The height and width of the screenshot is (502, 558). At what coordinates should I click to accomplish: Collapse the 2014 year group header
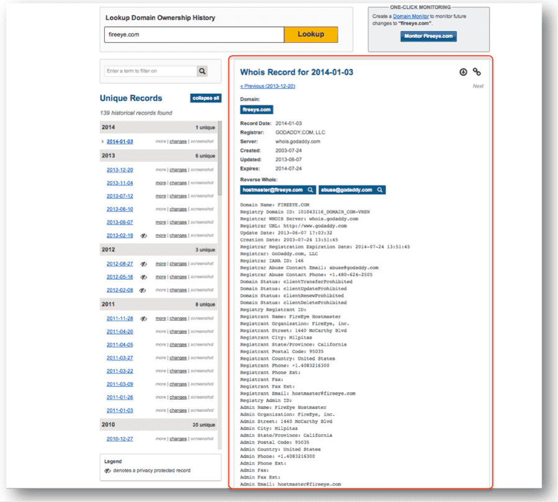point(158,127)
